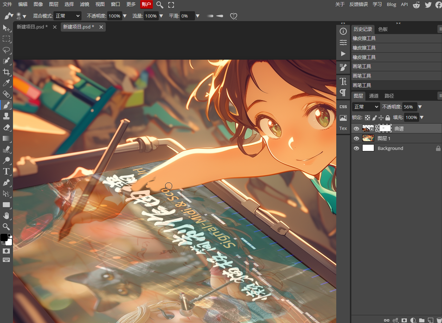Open the Brush settings panel icon
The image size is (442, 323).
[x=343, y=67]
